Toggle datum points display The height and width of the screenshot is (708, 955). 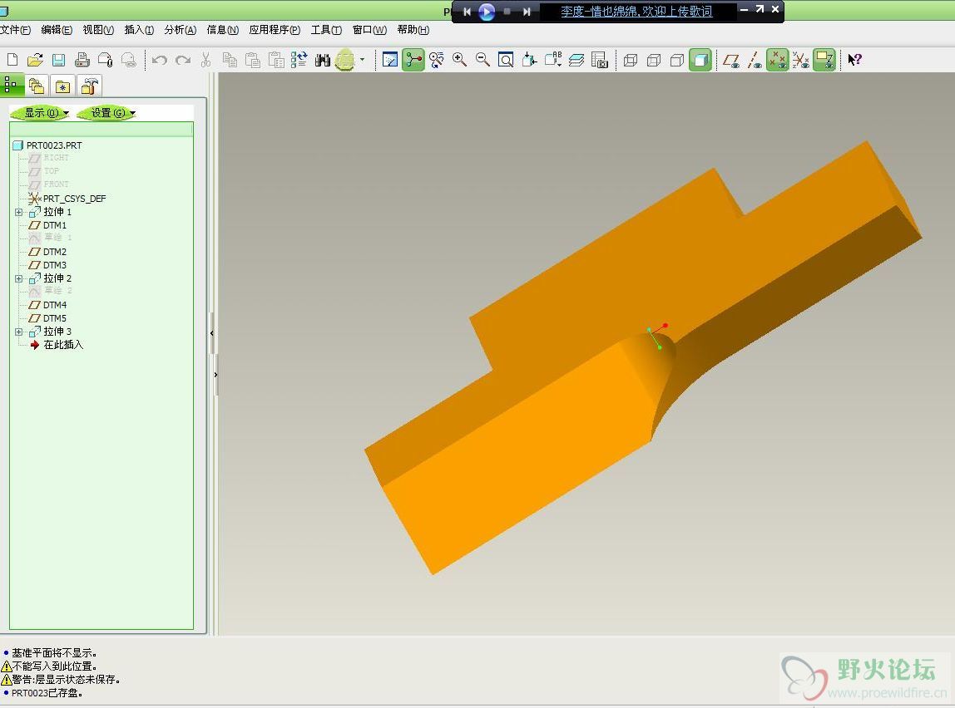777,60
